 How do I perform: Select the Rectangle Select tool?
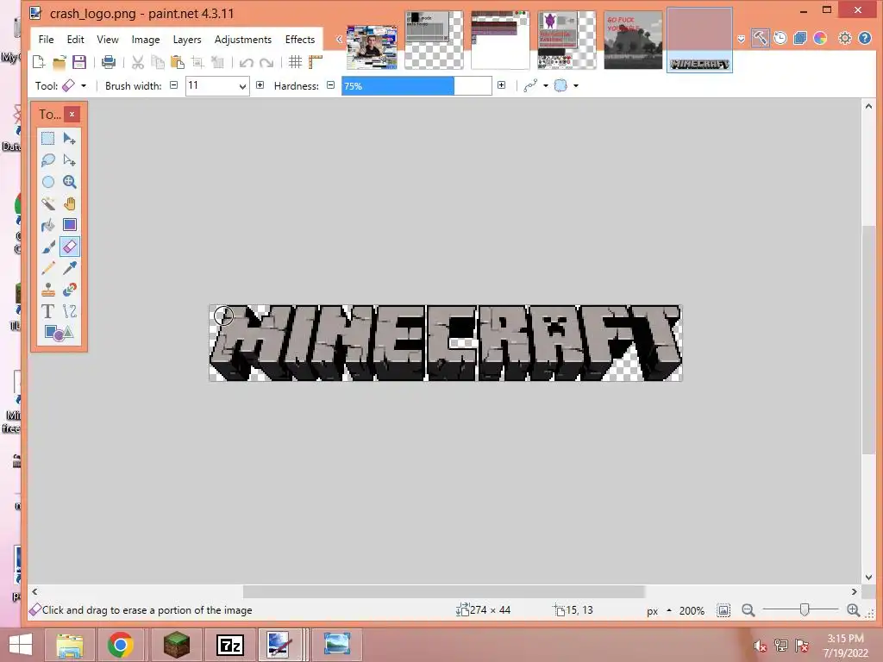click(x=48, y=139)
